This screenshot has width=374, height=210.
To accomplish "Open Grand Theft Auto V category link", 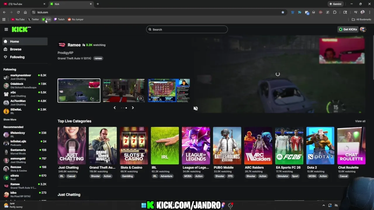I will 74,58.
